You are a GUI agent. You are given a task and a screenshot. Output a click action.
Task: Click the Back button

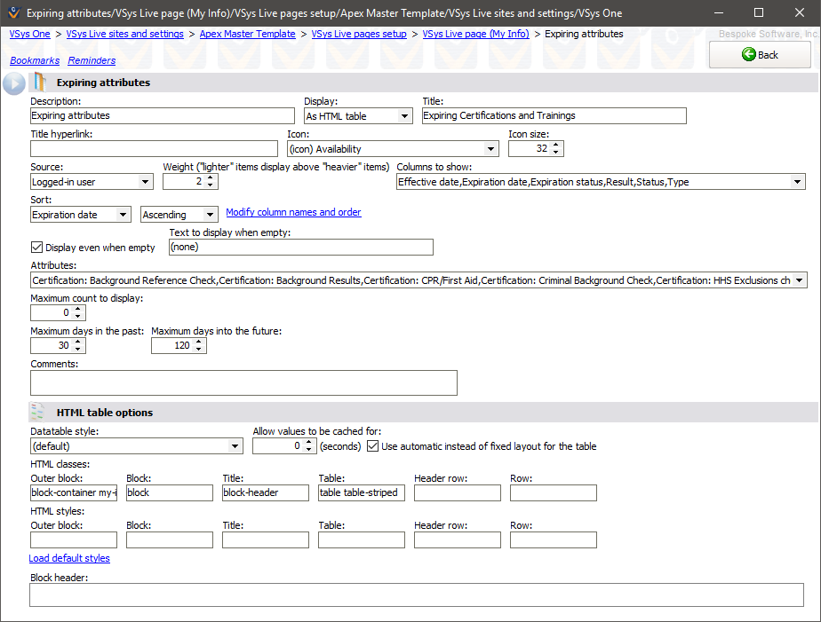point(760,55)
